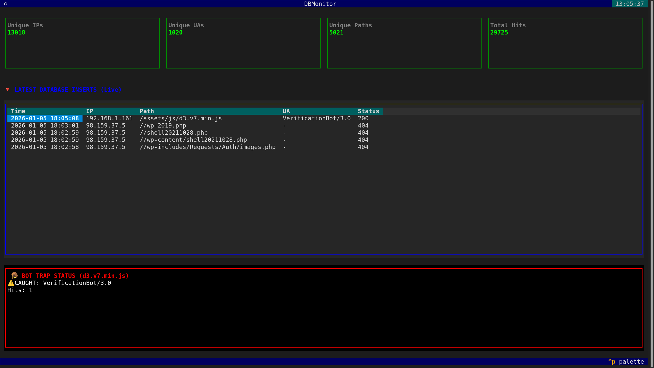Click the clock showing 13:05:37
Viewport: 654px width, 368px height.
tap(630, 4)
